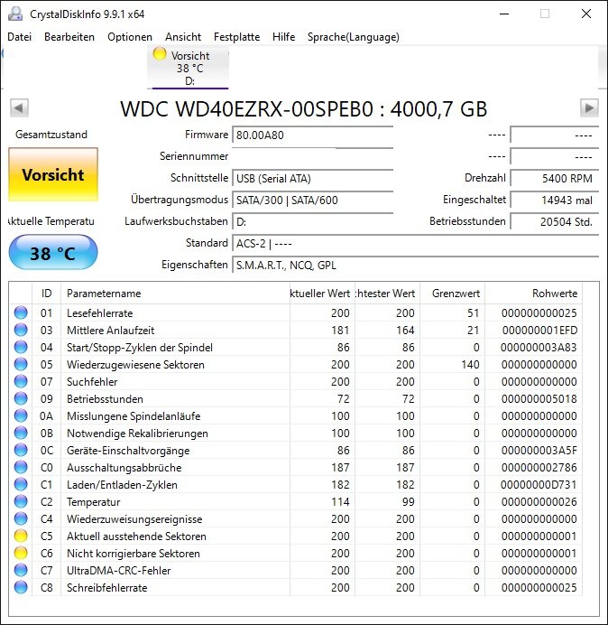Screen dimensions: 608x625
Task: Open the Sprache(Language) menu
Action: pyautogui.click(x=354, y=37)
